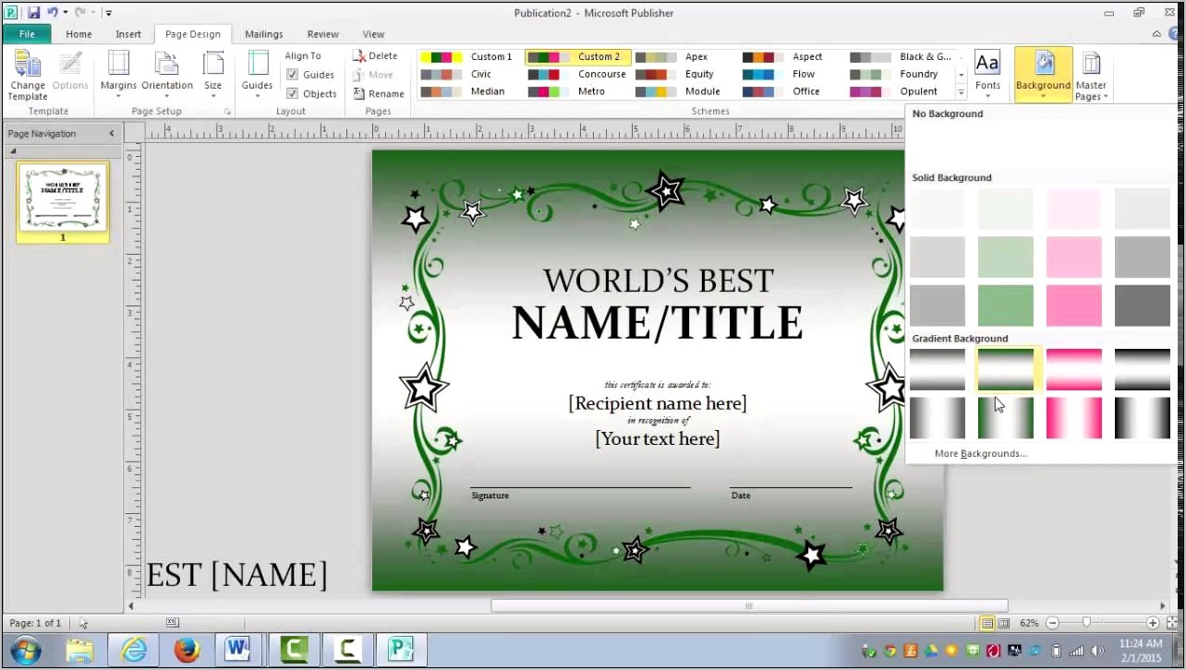Open the Windows Start menu
Image resolution: width=1186 pixels, height=670 pixels.
pyautogui.click(x=25, y=650)
